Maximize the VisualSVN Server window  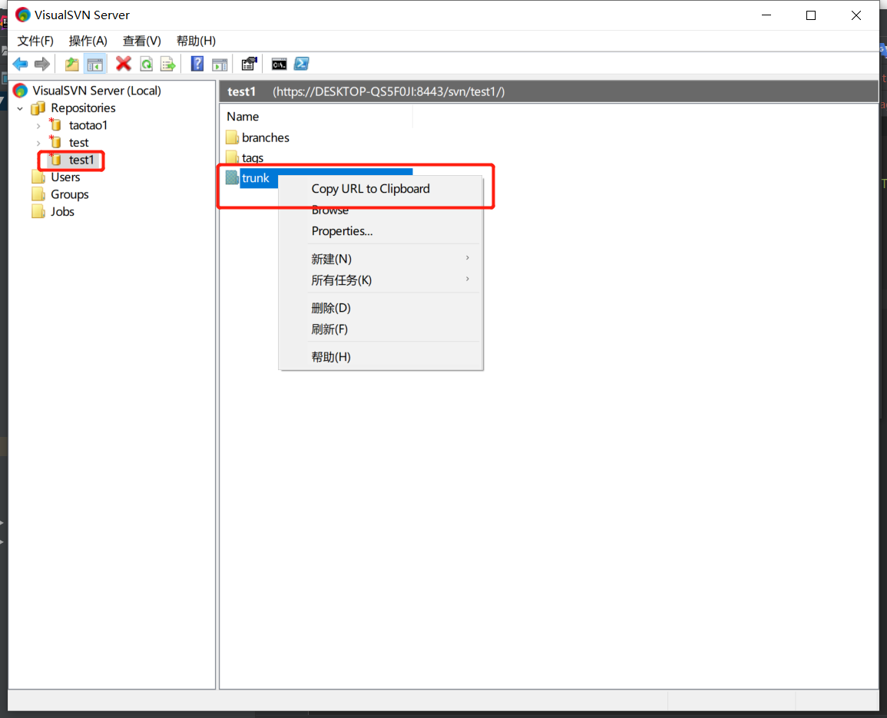(811, 15)
